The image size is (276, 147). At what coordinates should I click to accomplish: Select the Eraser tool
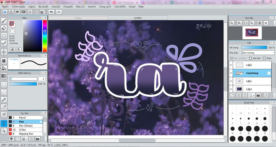[x=4, y=28]
